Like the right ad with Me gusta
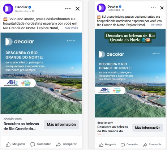The image size is (167, 150). pos(108,145)
